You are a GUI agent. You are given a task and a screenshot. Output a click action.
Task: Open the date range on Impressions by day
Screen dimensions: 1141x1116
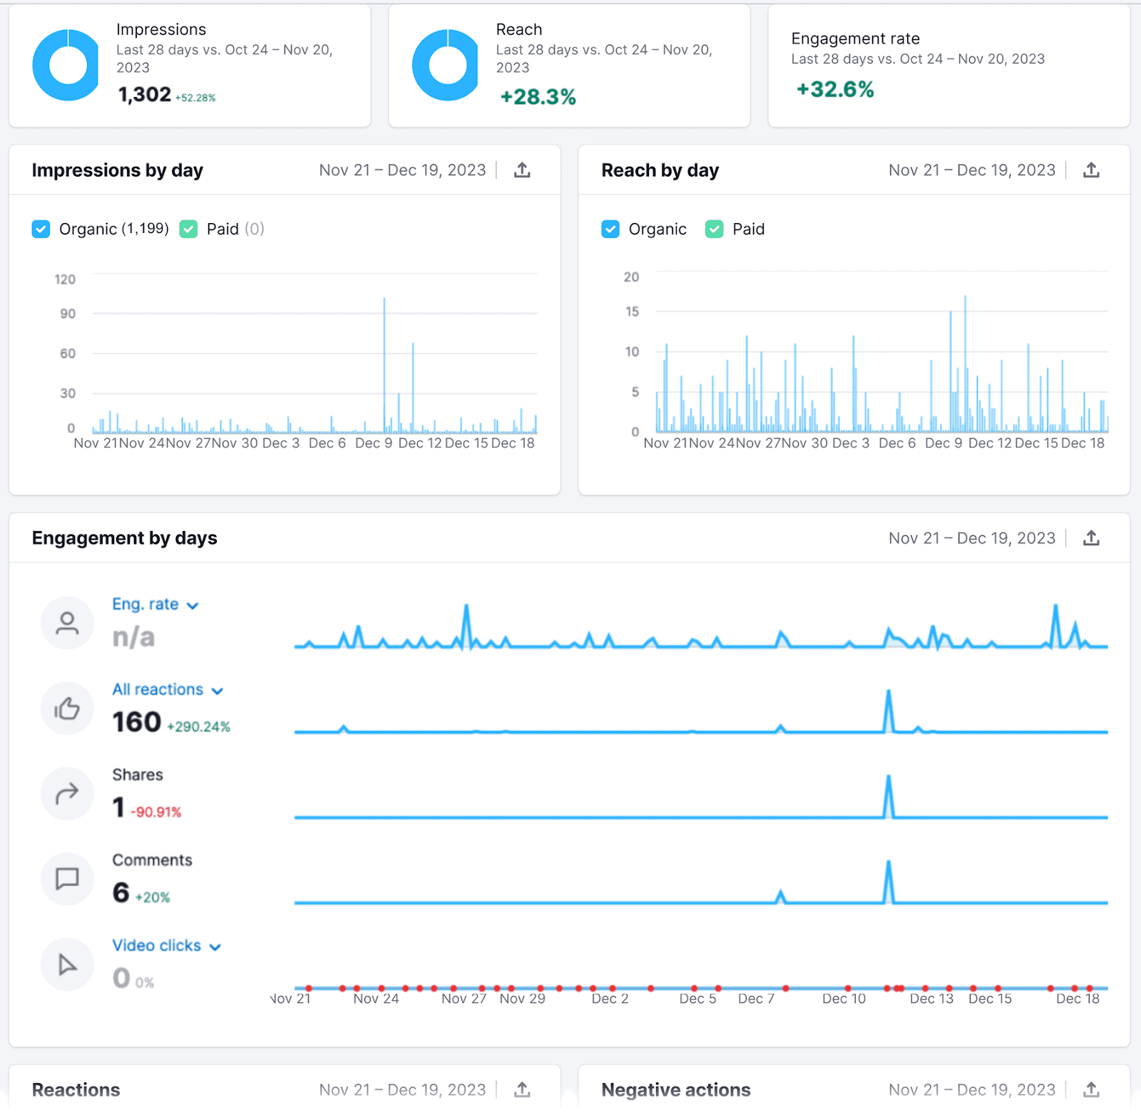402,170
